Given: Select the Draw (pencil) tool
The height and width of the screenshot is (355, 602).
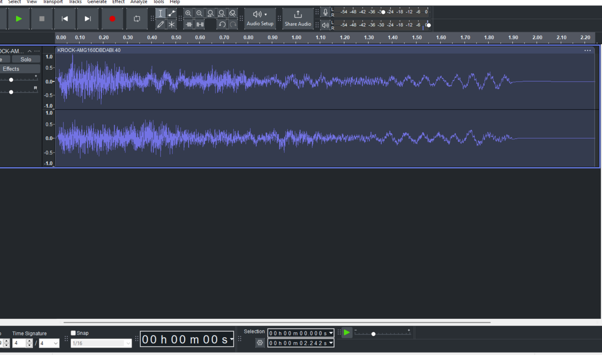Looking at the screenshot, I should [x=161, y=25].
